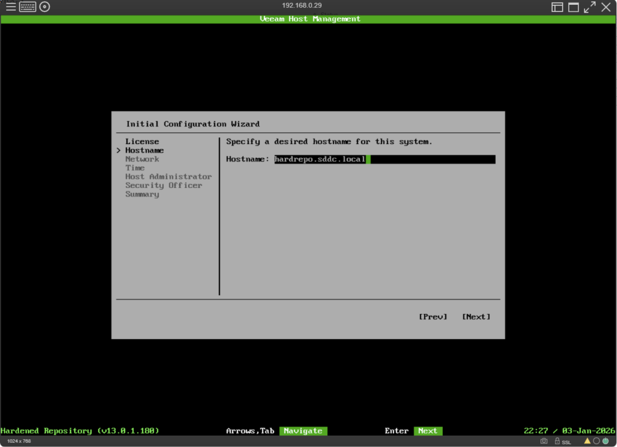Open the Security Officer wizard step
Image resolution: width=617 pixels, height=447 pixels.
click(x=163, y=186)
